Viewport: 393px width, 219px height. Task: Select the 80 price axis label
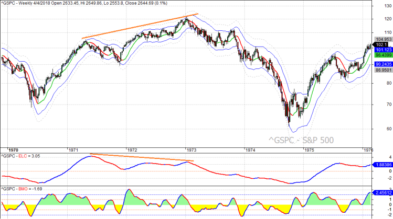(389, 83)
